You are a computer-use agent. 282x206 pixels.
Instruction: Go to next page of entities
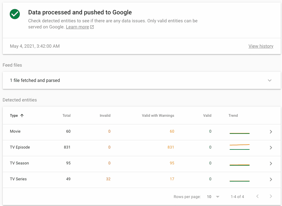(x=271, y=197)
